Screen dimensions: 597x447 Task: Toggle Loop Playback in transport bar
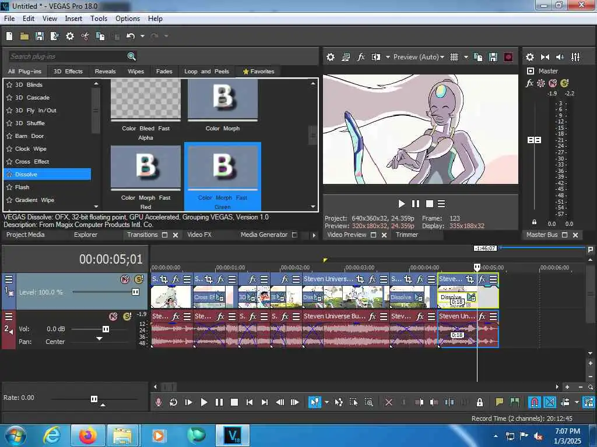[173, 402]
